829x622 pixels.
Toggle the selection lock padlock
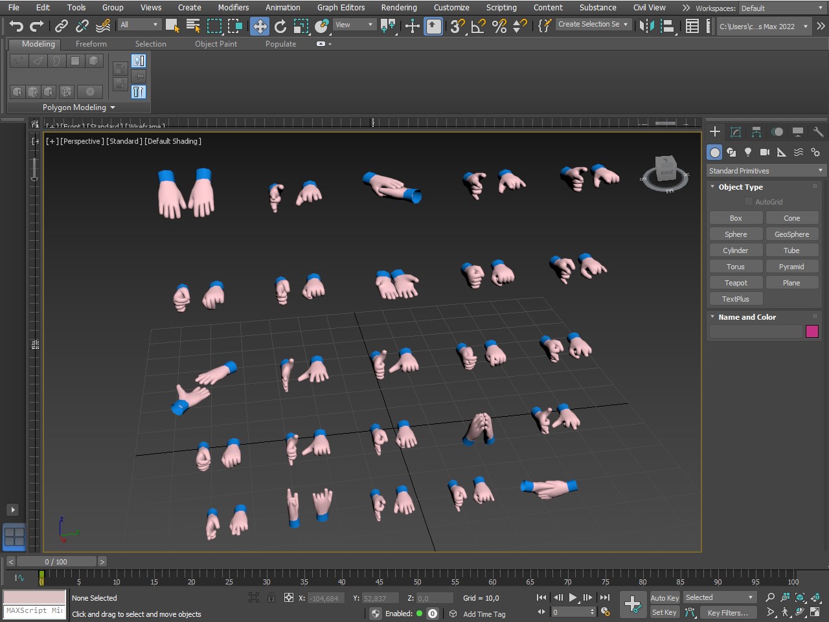271,598
